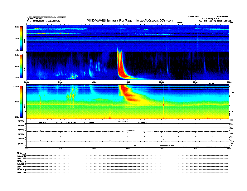Click the RAD2 spectrogram panel
The width and height of the screenshot is (247, 191).
tap(128, 38)
